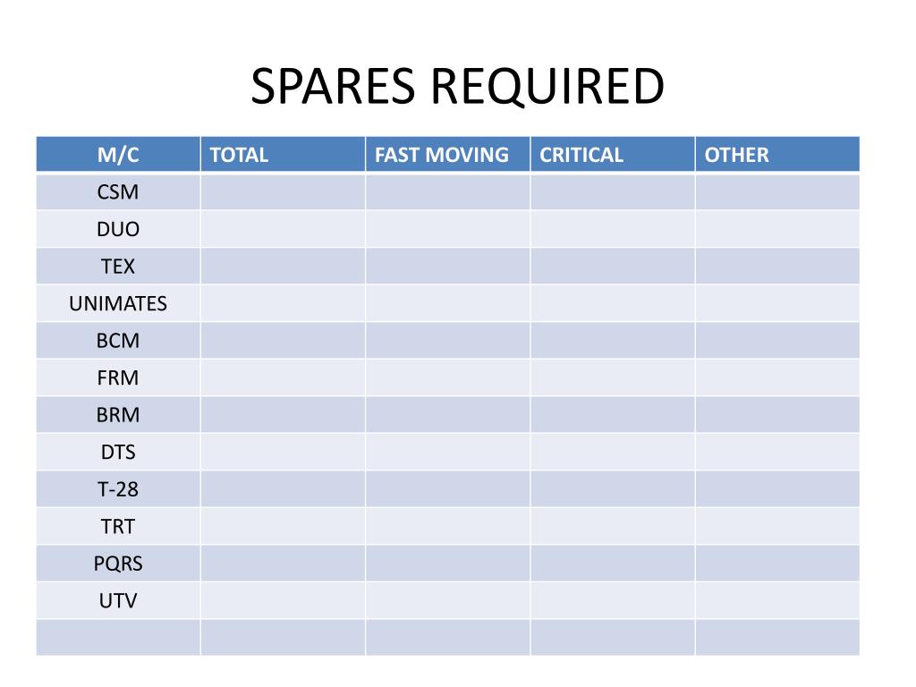The width and height of the screenshot is (916, 687).
Task: Click the T-28 machine cell
Action: (118, 489)
